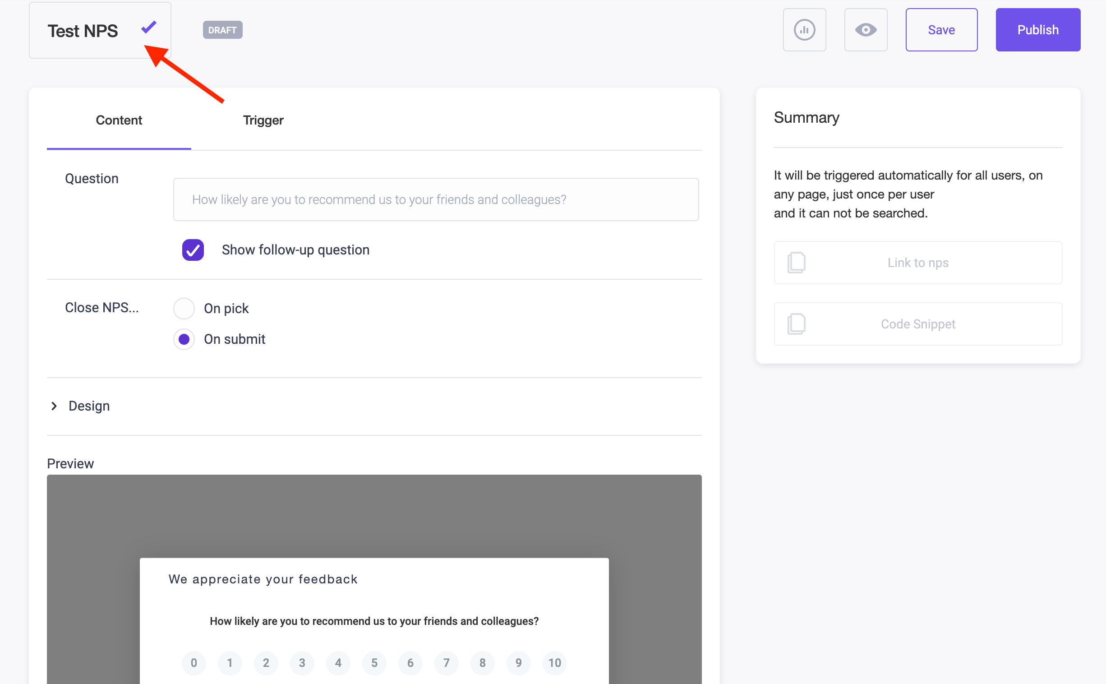Click the preview question text about recommending
Viewport: 1106px width, 684px height.
click(374, 621)
